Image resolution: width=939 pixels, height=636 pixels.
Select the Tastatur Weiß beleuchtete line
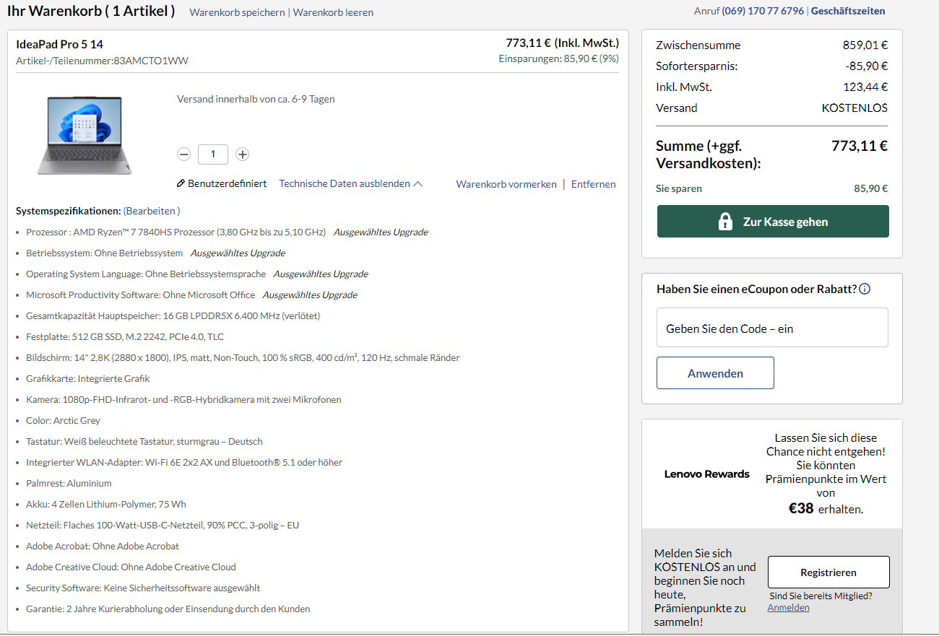click(144, 441)
